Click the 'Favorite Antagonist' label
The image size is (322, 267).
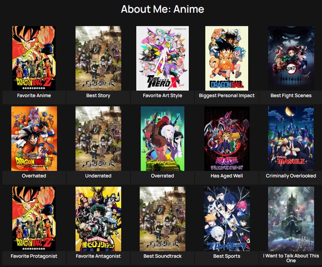pyautogui.click(x=98, y=256)
